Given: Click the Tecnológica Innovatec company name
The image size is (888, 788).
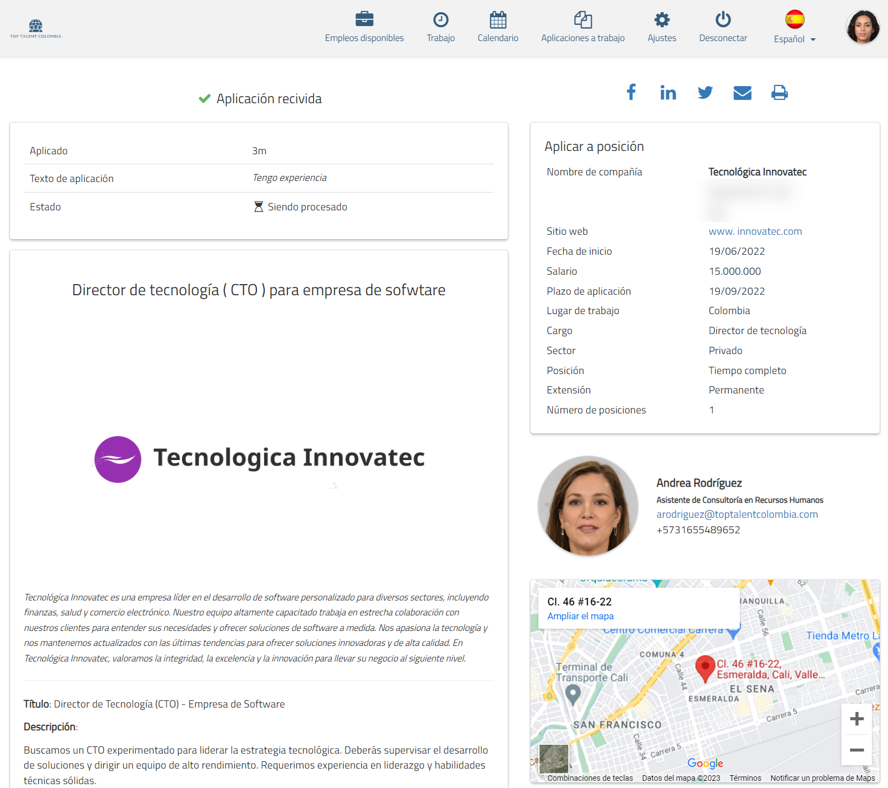Looking at the screenshot, I should coord(758,172).
